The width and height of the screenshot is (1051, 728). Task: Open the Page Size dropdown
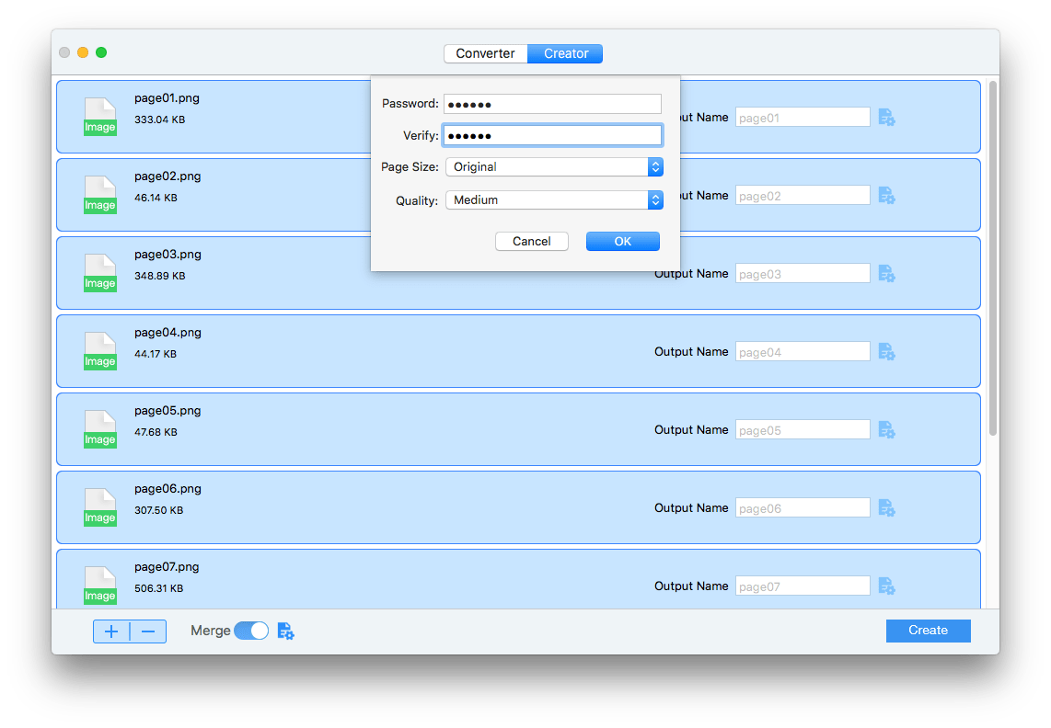tap(554, 166)
